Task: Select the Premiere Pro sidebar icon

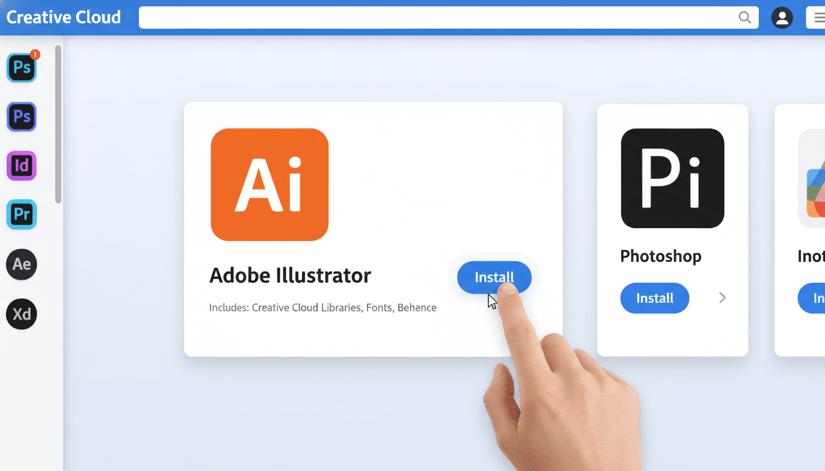Action: tap(21, 215)
